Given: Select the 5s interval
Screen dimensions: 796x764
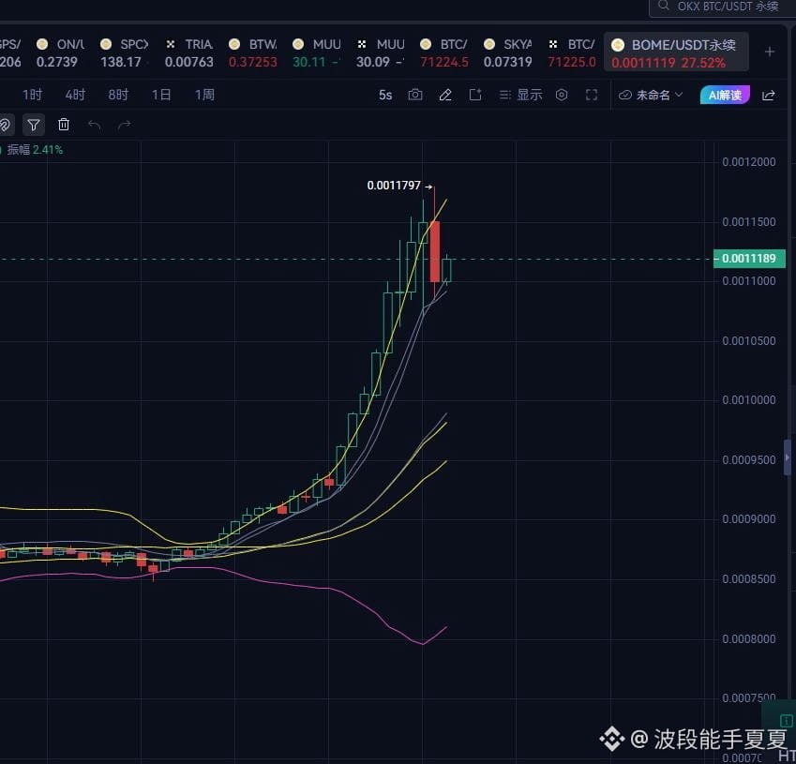Looking at the screenshot, I should coord(385,95).
